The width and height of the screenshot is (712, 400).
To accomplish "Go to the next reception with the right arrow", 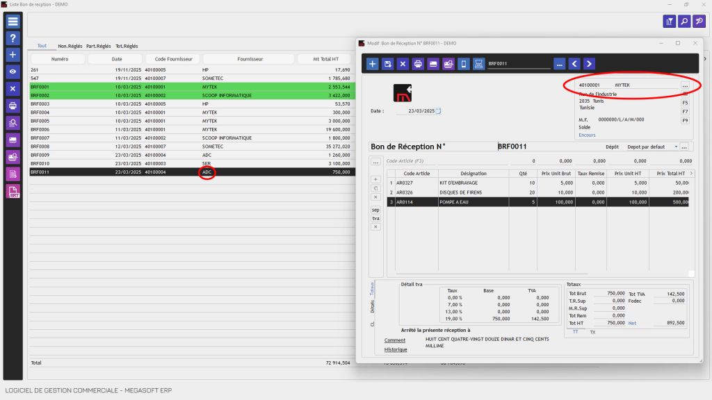I will (x=589, y=64).
